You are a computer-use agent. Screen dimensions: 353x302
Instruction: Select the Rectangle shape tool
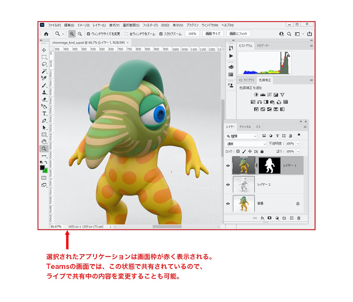pyautogui.click(x=44, y=134)
